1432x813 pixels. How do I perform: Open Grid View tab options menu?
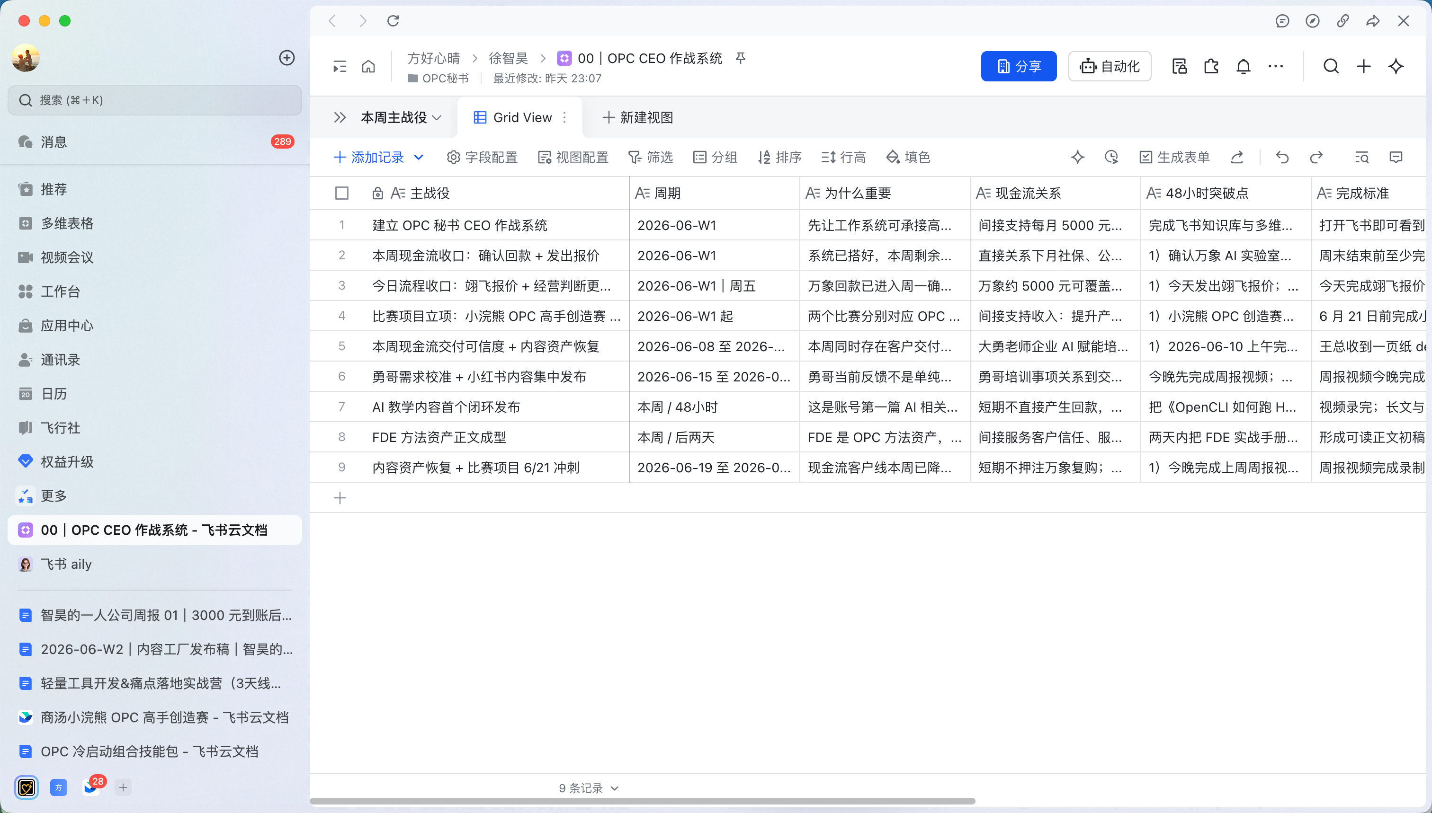pos(565,117)
